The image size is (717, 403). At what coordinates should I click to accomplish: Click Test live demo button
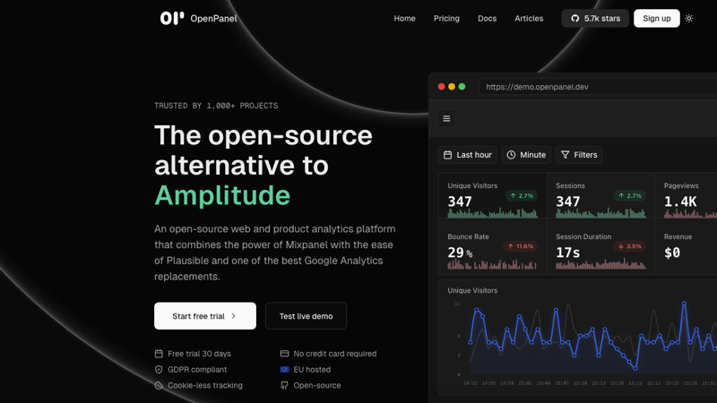coord(306,316)
